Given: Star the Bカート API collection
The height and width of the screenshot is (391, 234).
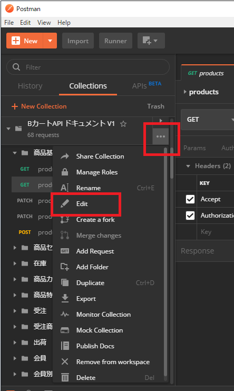Looking at the screenshot, I should click(x=123, y=124).
